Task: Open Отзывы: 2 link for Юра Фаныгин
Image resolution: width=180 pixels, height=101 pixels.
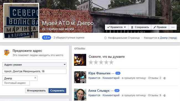Action: [155, 78]
